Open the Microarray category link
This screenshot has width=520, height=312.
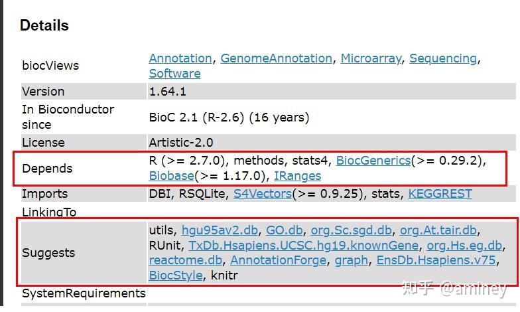pos(371,58)
